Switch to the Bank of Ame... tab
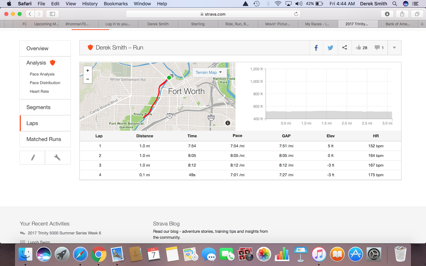The width and height of the screenshot is (426, 266). pos(398,24)
